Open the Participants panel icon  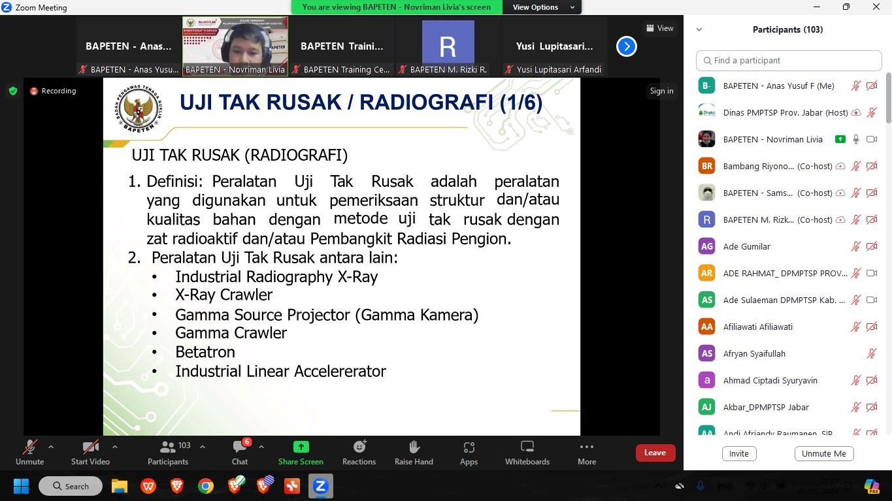coord(168,447)
